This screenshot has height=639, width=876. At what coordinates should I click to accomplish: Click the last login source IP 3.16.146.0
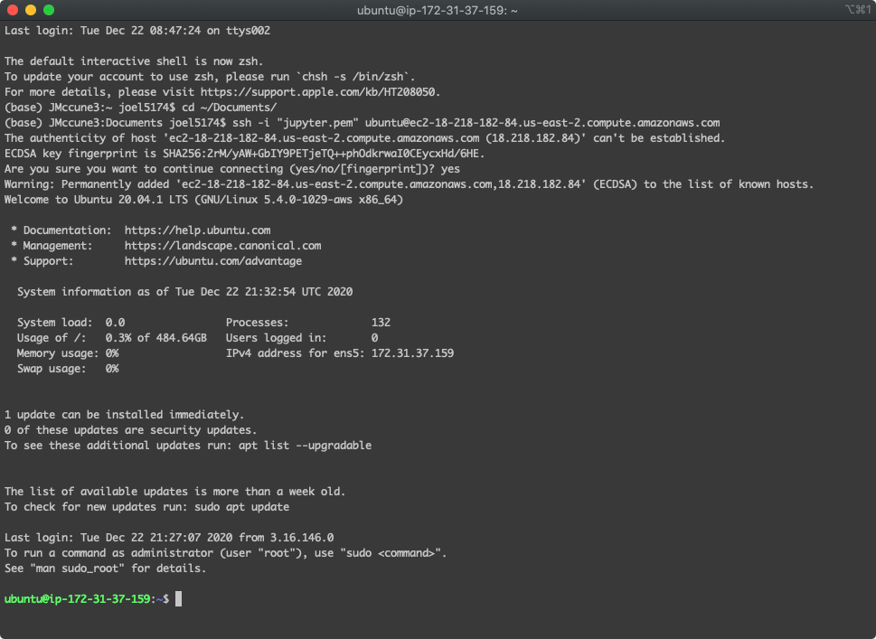(x=302, y=538)
